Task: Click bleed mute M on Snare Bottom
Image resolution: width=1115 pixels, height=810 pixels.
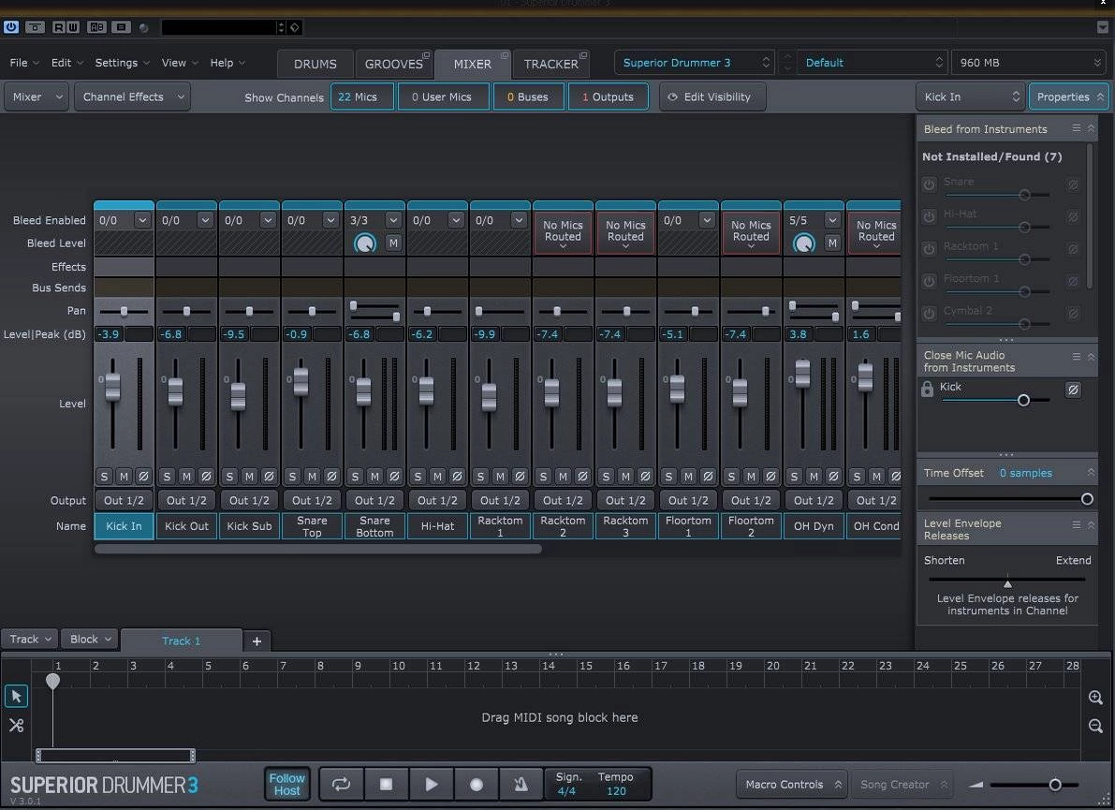Action: [x=393, y=243]
